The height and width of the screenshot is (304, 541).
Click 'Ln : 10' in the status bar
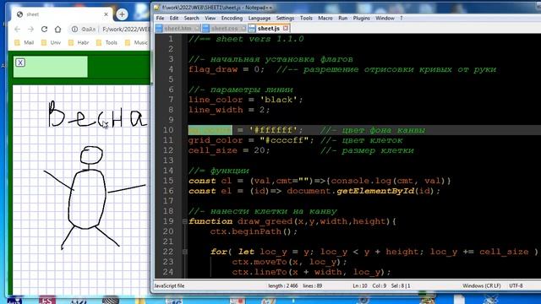point(360,285)
